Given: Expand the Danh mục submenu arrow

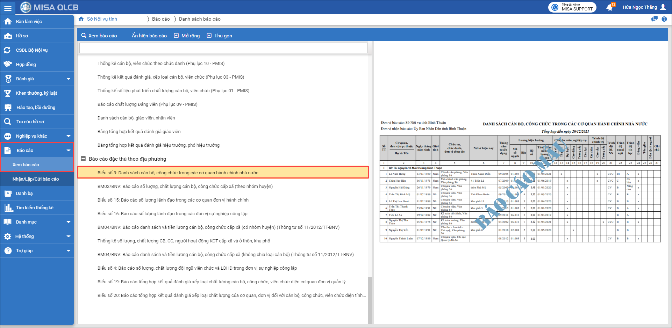Looking at the screenshot, I should 68,222.
